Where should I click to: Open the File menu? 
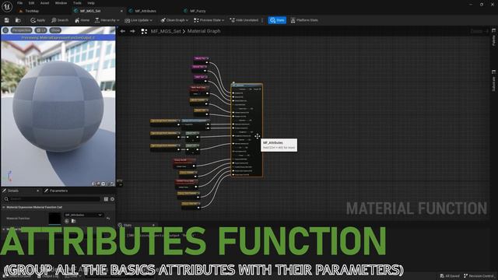(x=19, y=3)
